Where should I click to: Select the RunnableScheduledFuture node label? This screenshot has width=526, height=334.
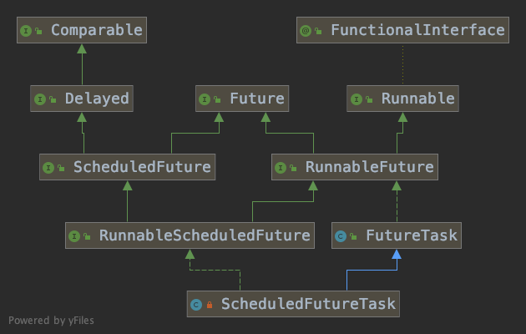[205, 236]
